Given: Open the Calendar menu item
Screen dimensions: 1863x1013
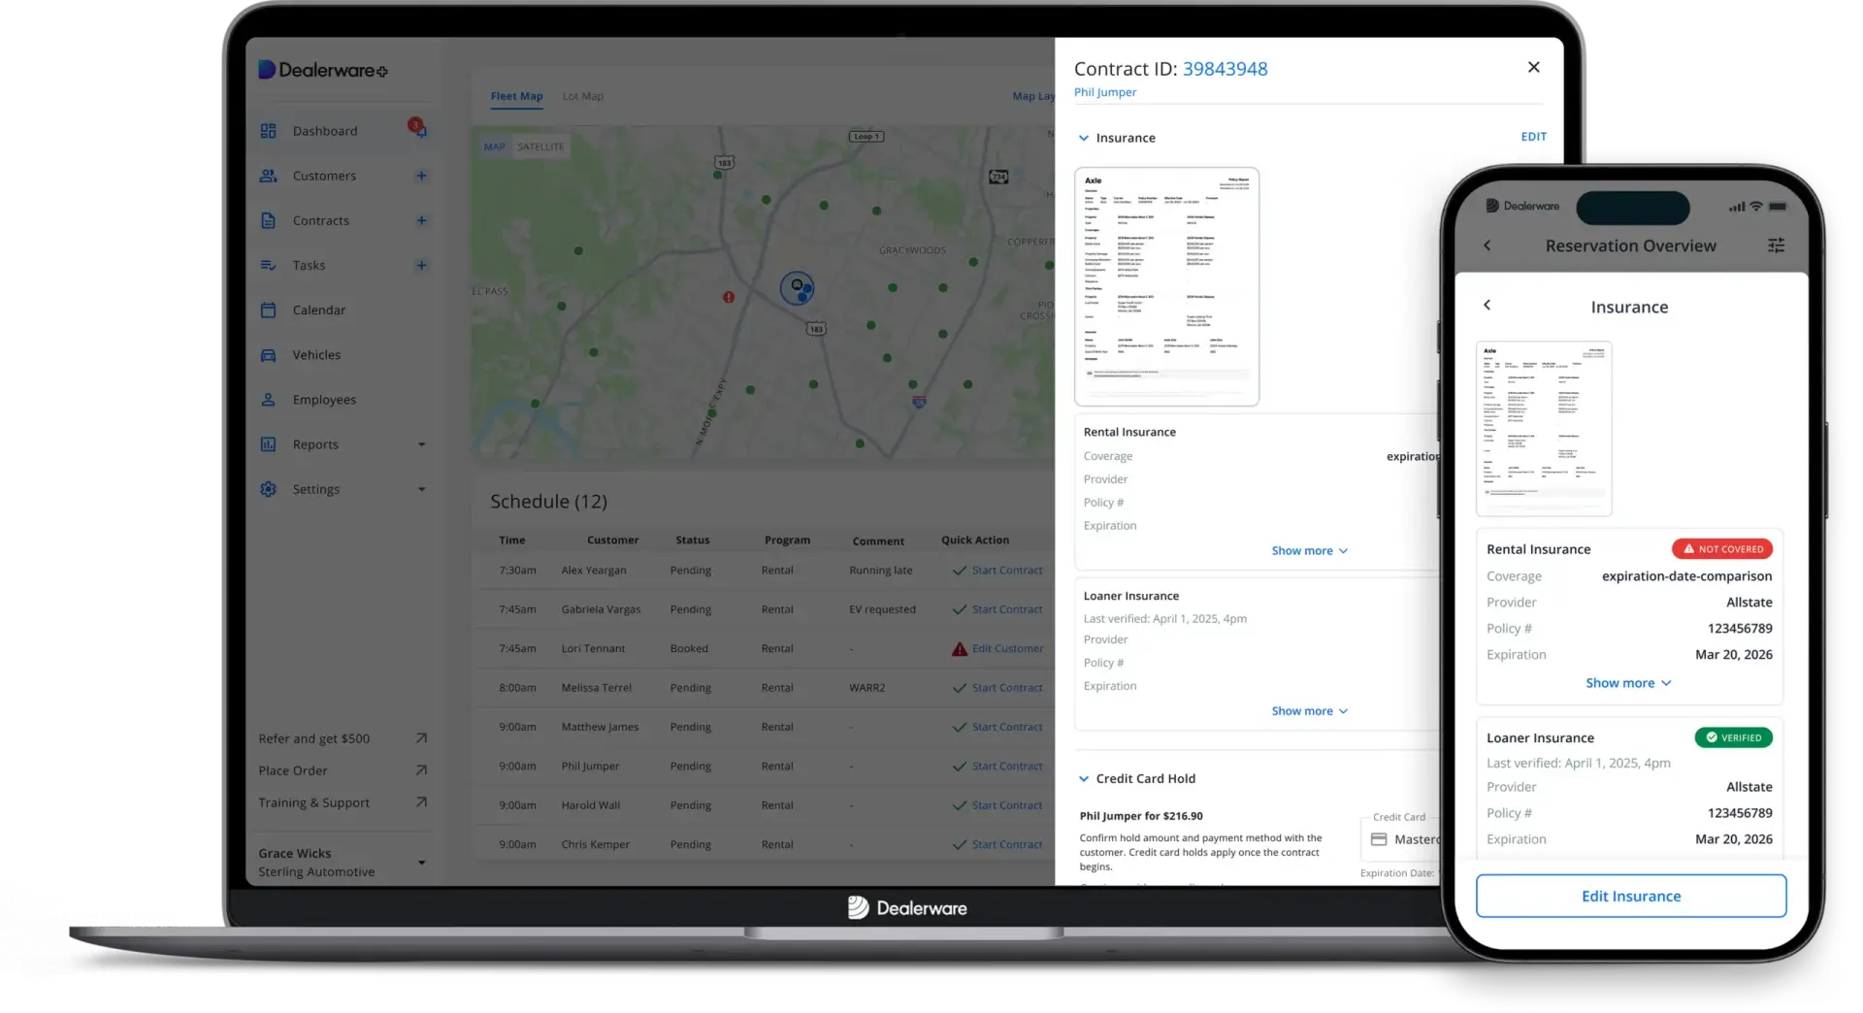Looking at the screenshot, I should tap(318, 310).
